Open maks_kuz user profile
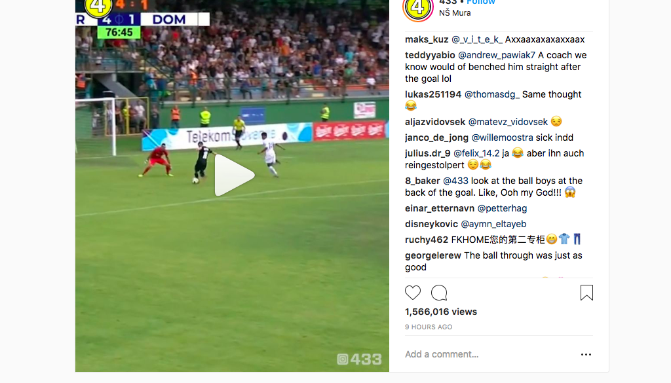The image size is (671, 383). [427, 39]
